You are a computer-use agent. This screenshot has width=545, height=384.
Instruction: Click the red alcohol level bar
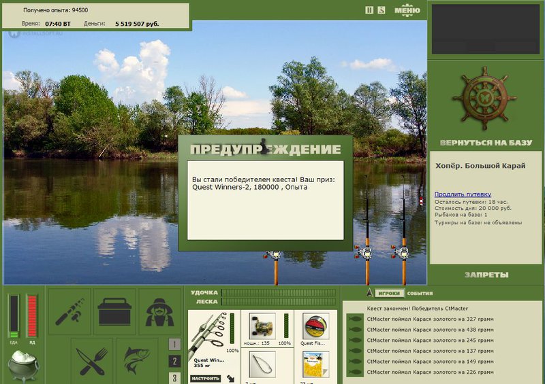tap(32, 316)
